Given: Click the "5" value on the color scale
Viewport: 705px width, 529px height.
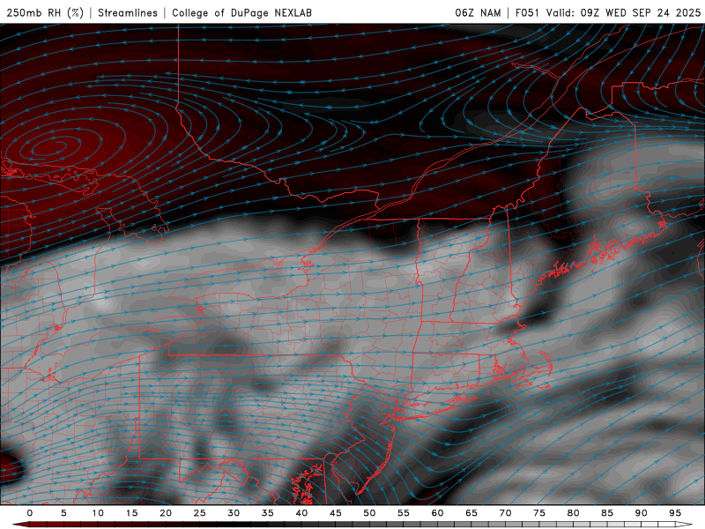Looking at the screenshot, I should pyautogui.click(x=63, y=513).
